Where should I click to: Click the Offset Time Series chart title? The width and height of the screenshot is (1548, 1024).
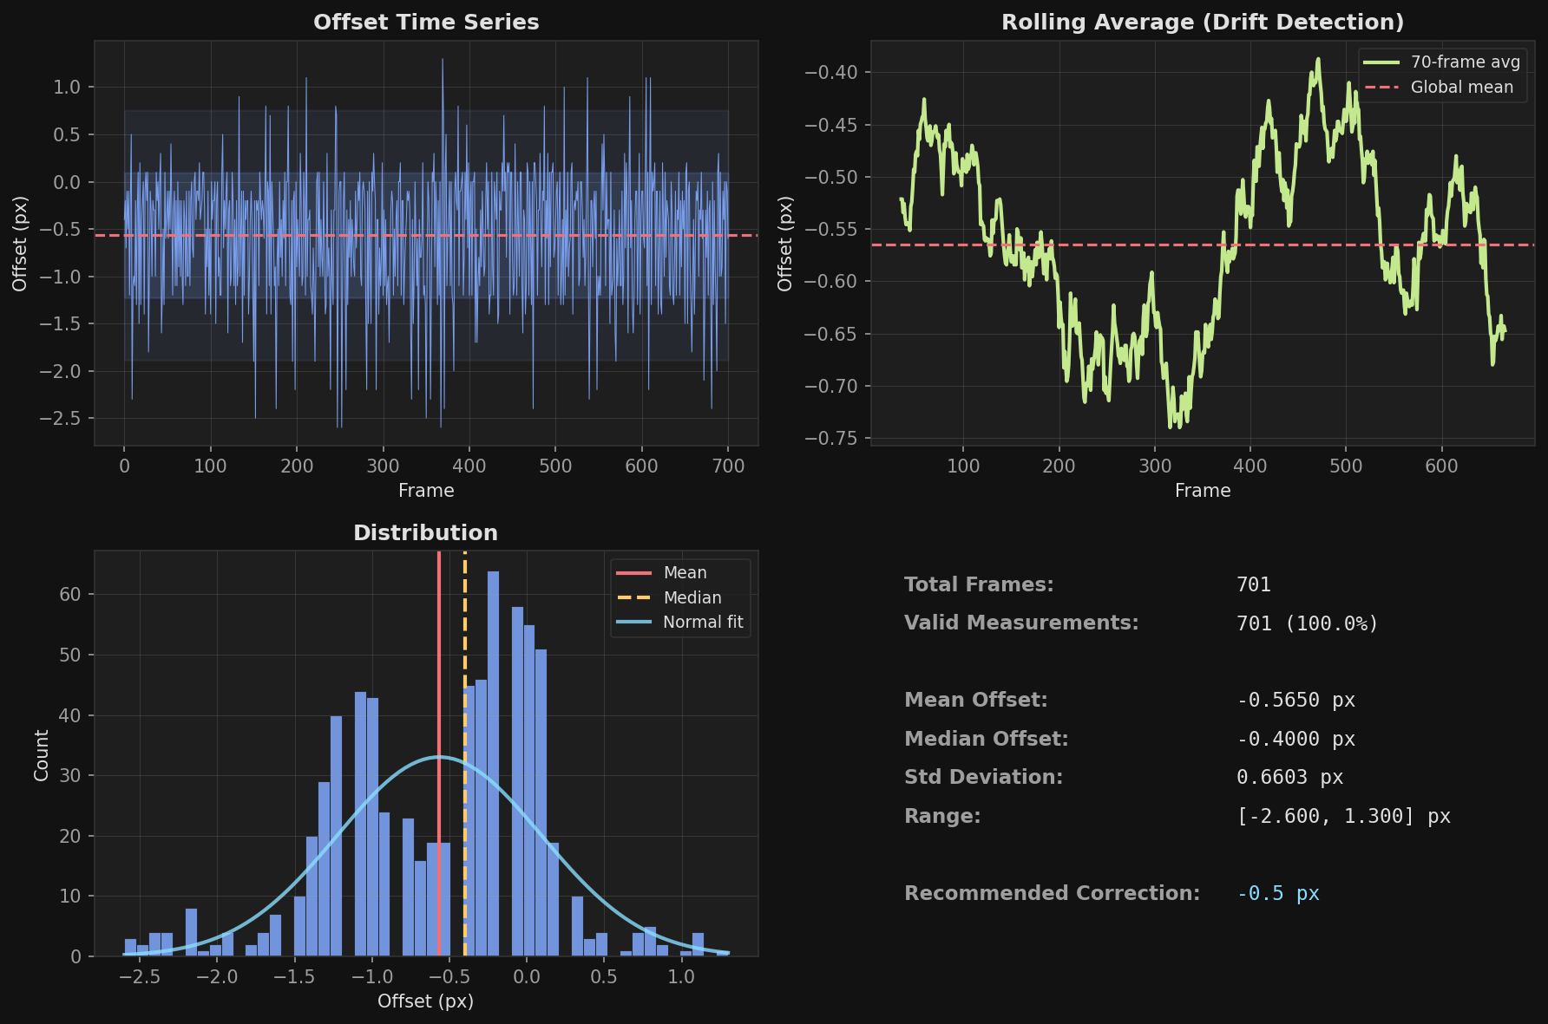[426, 23]
